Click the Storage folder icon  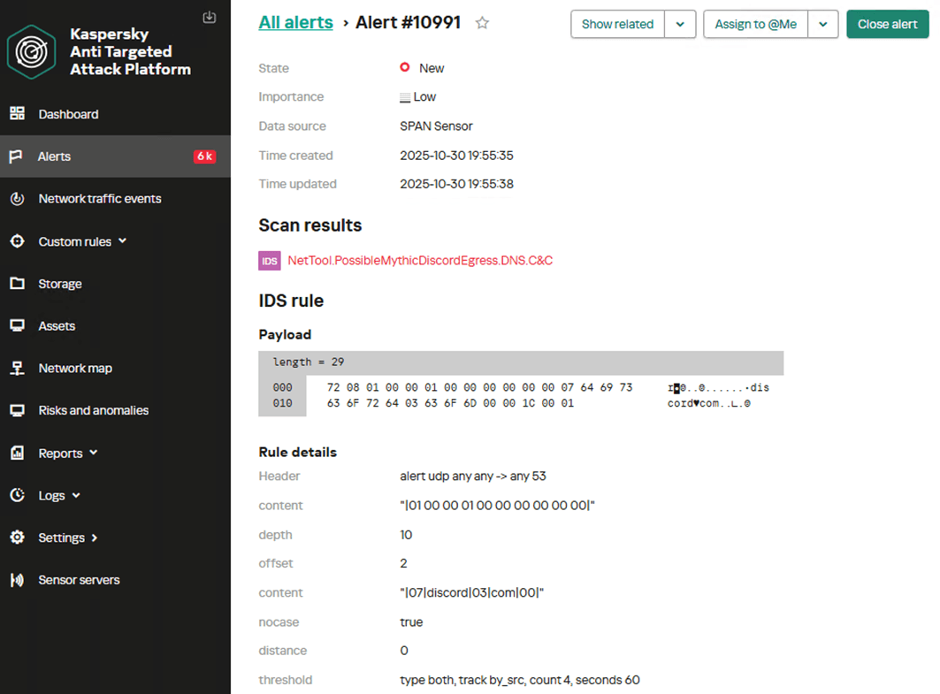pyautogui.click(x=17, y=284)
